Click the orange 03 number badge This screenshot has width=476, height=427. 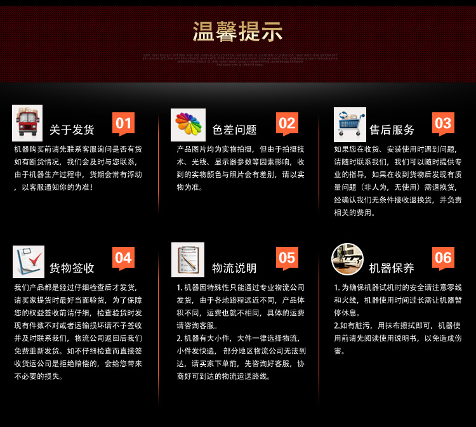pyautogui.click(x=443, y=124)
